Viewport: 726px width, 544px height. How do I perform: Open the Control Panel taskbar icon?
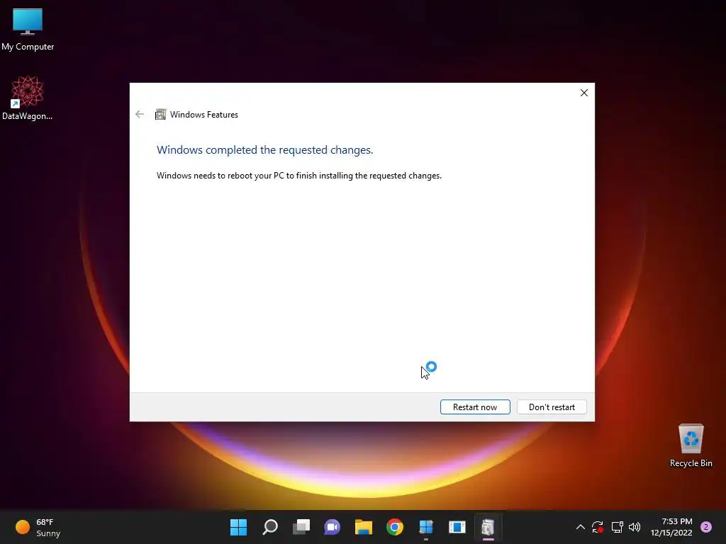point(425,527)
